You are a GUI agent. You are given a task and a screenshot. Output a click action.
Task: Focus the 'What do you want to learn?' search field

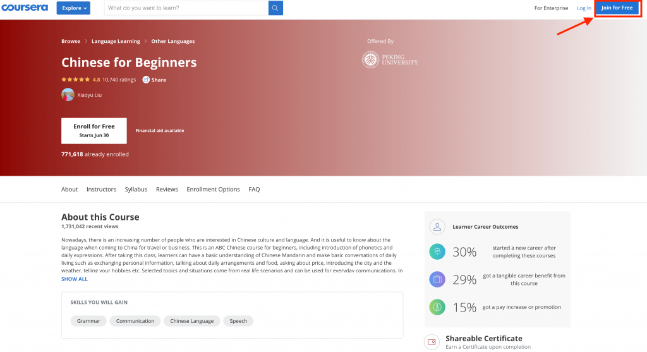click(186, 8)
